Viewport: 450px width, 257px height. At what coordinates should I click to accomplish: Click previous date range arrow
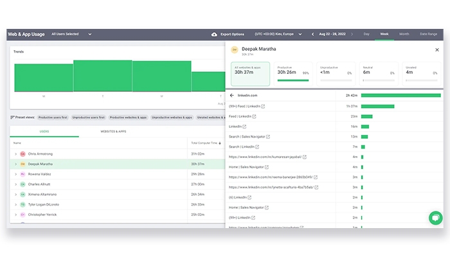pyautogui.click(x=312, y=34)
